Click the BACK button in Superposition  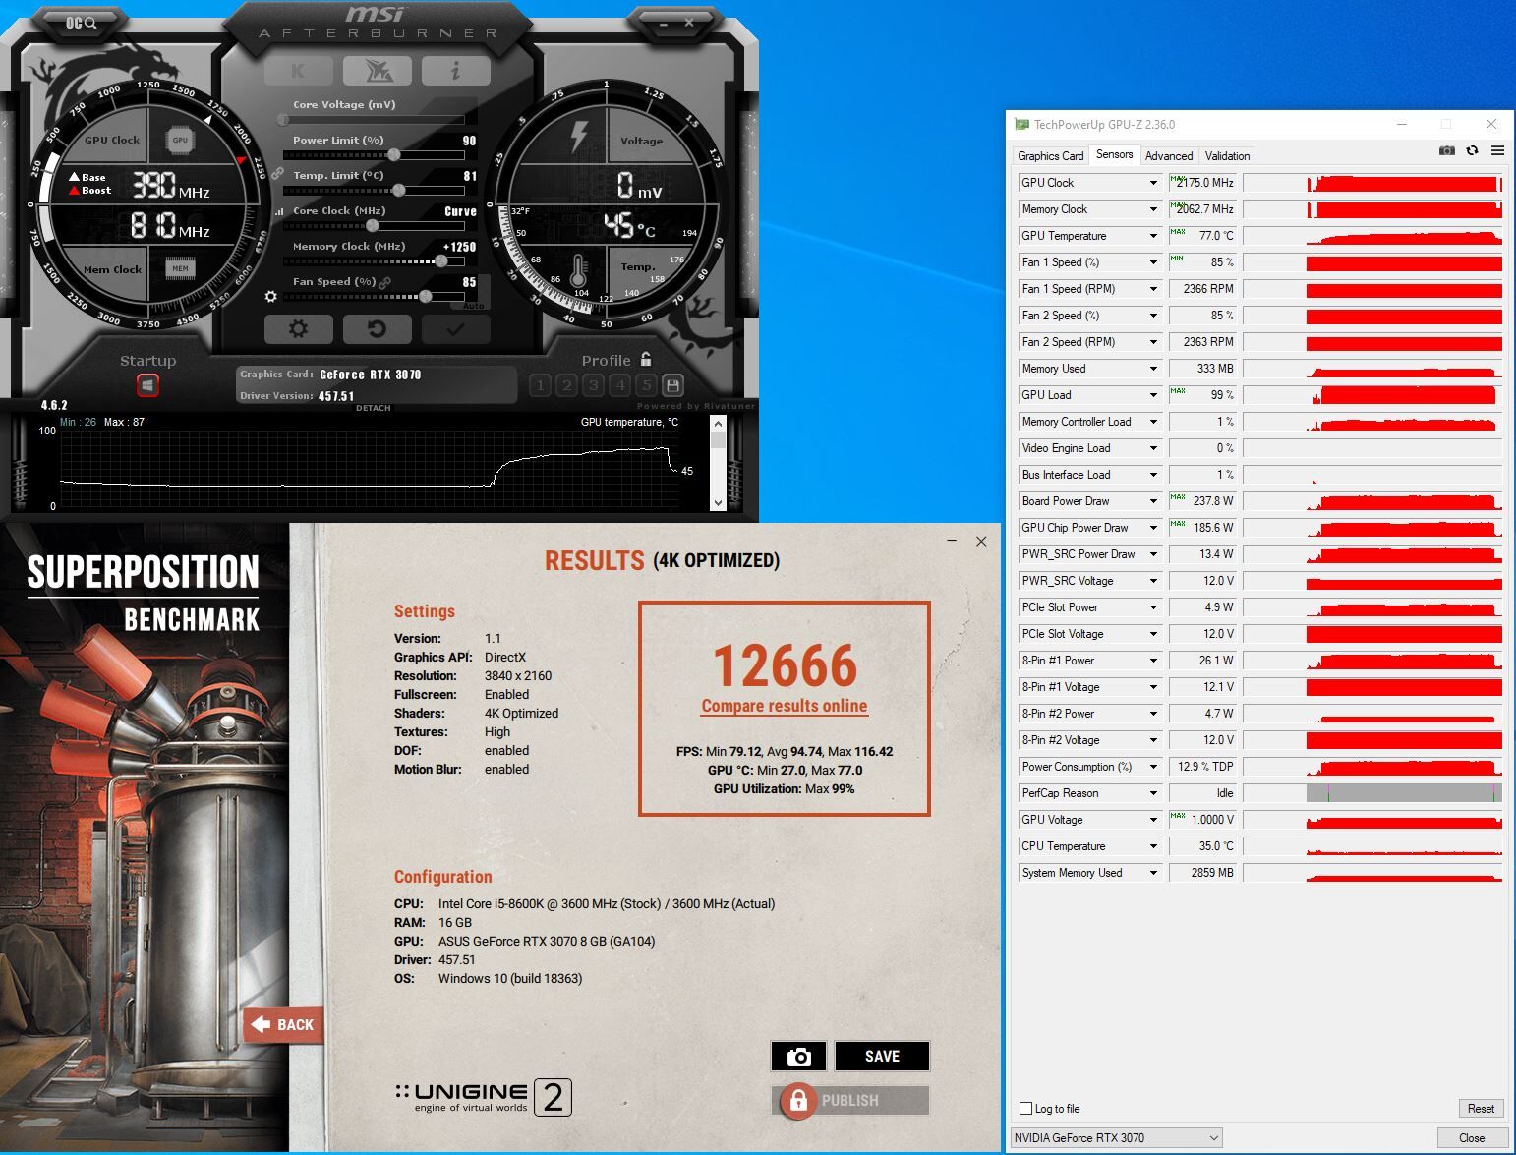pyautogui.click(x=283, y=1025)
